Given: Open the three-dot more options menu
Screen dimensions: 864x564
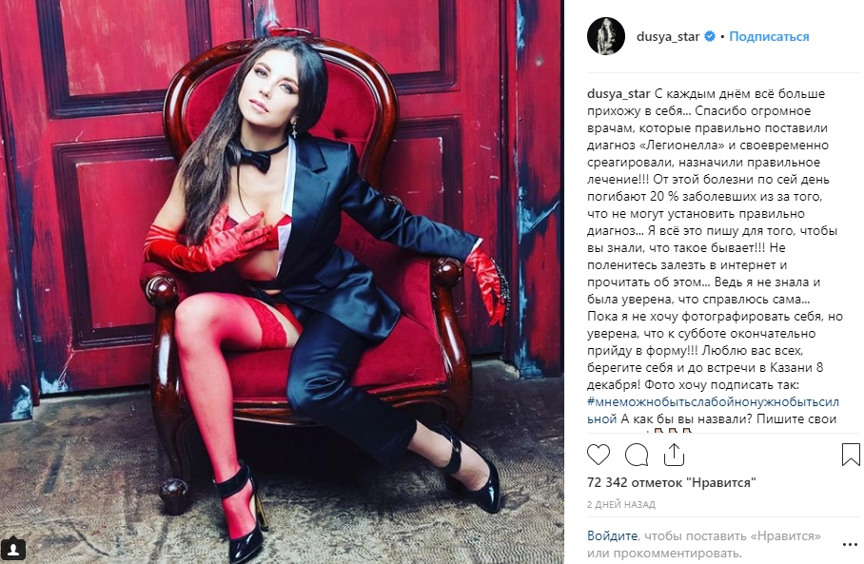Looking at the screenshot, I should (x=851, y=544).
